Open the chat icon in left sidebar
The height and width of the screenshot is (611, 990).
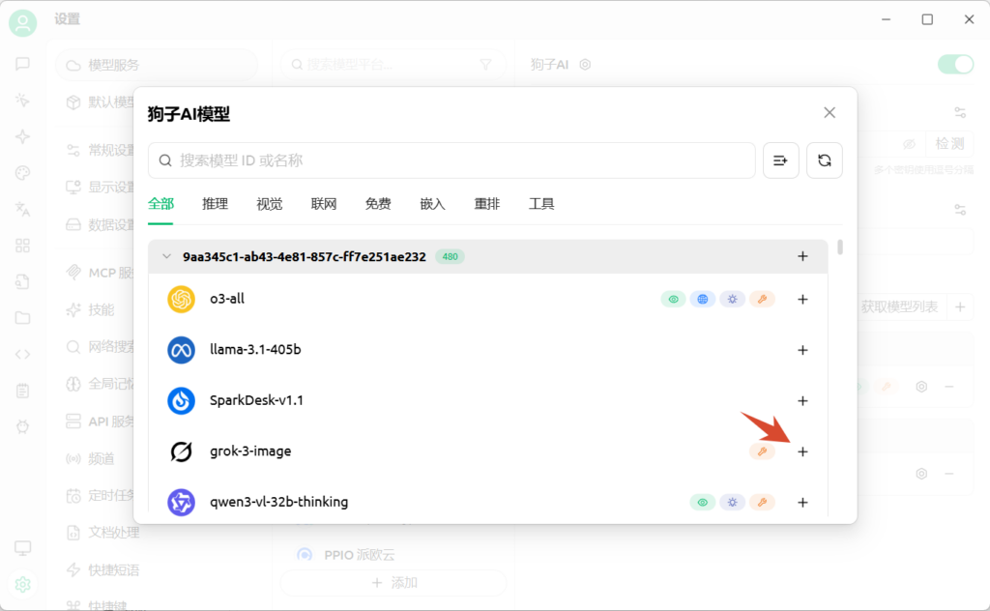[23, 64]
